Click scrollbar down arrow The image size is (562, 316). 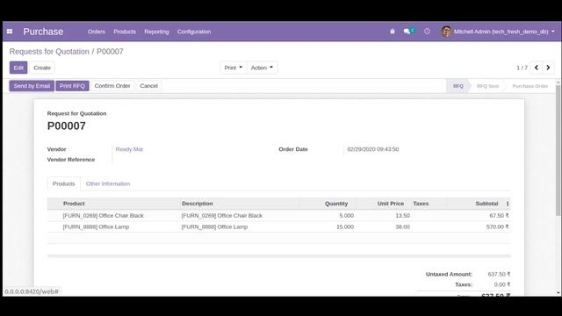558,293
